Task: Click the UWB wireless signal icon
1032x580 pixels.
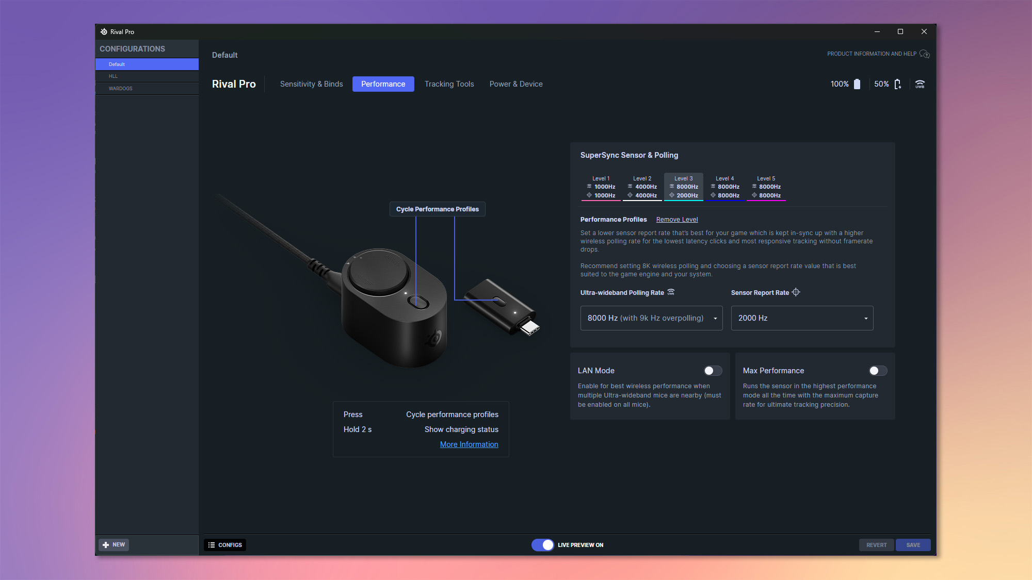Action: [x=920, y=84]
